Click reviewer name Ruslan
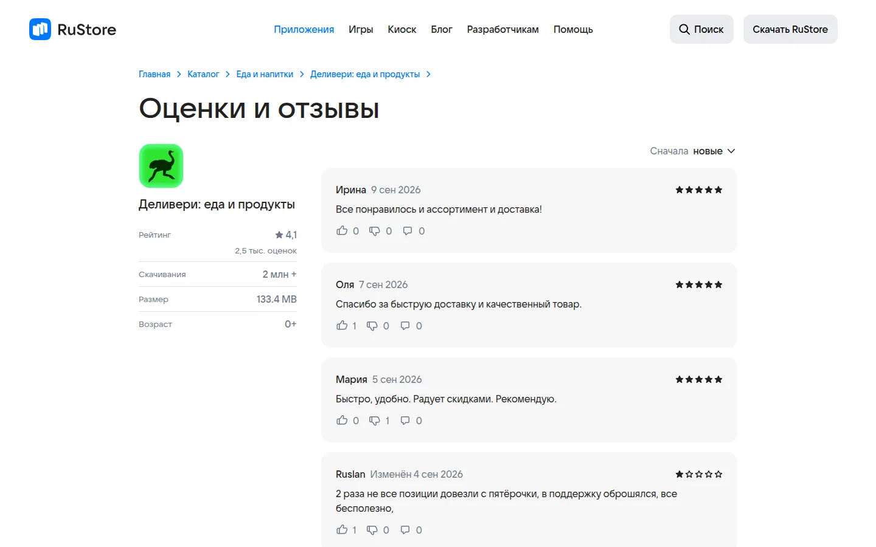 (350, 474)
